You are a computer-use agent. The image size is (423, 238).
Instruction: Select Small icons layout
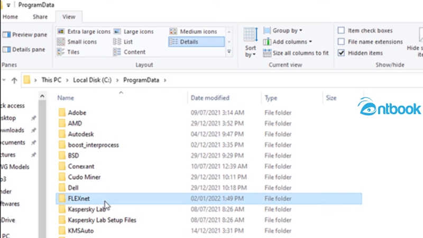click(x=77, y=42)
